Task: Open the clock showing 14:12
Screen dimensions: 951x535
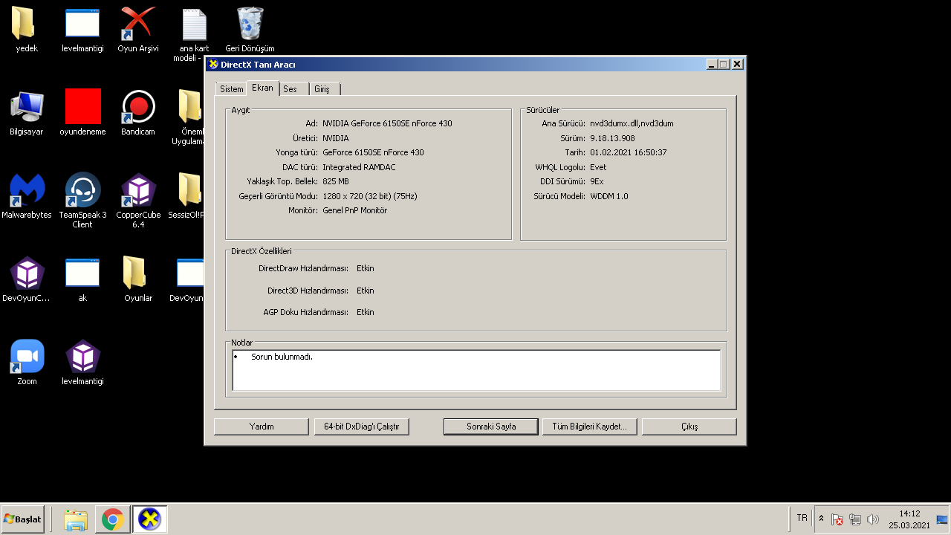Action: pyautogui.click(x=909, y=519)
